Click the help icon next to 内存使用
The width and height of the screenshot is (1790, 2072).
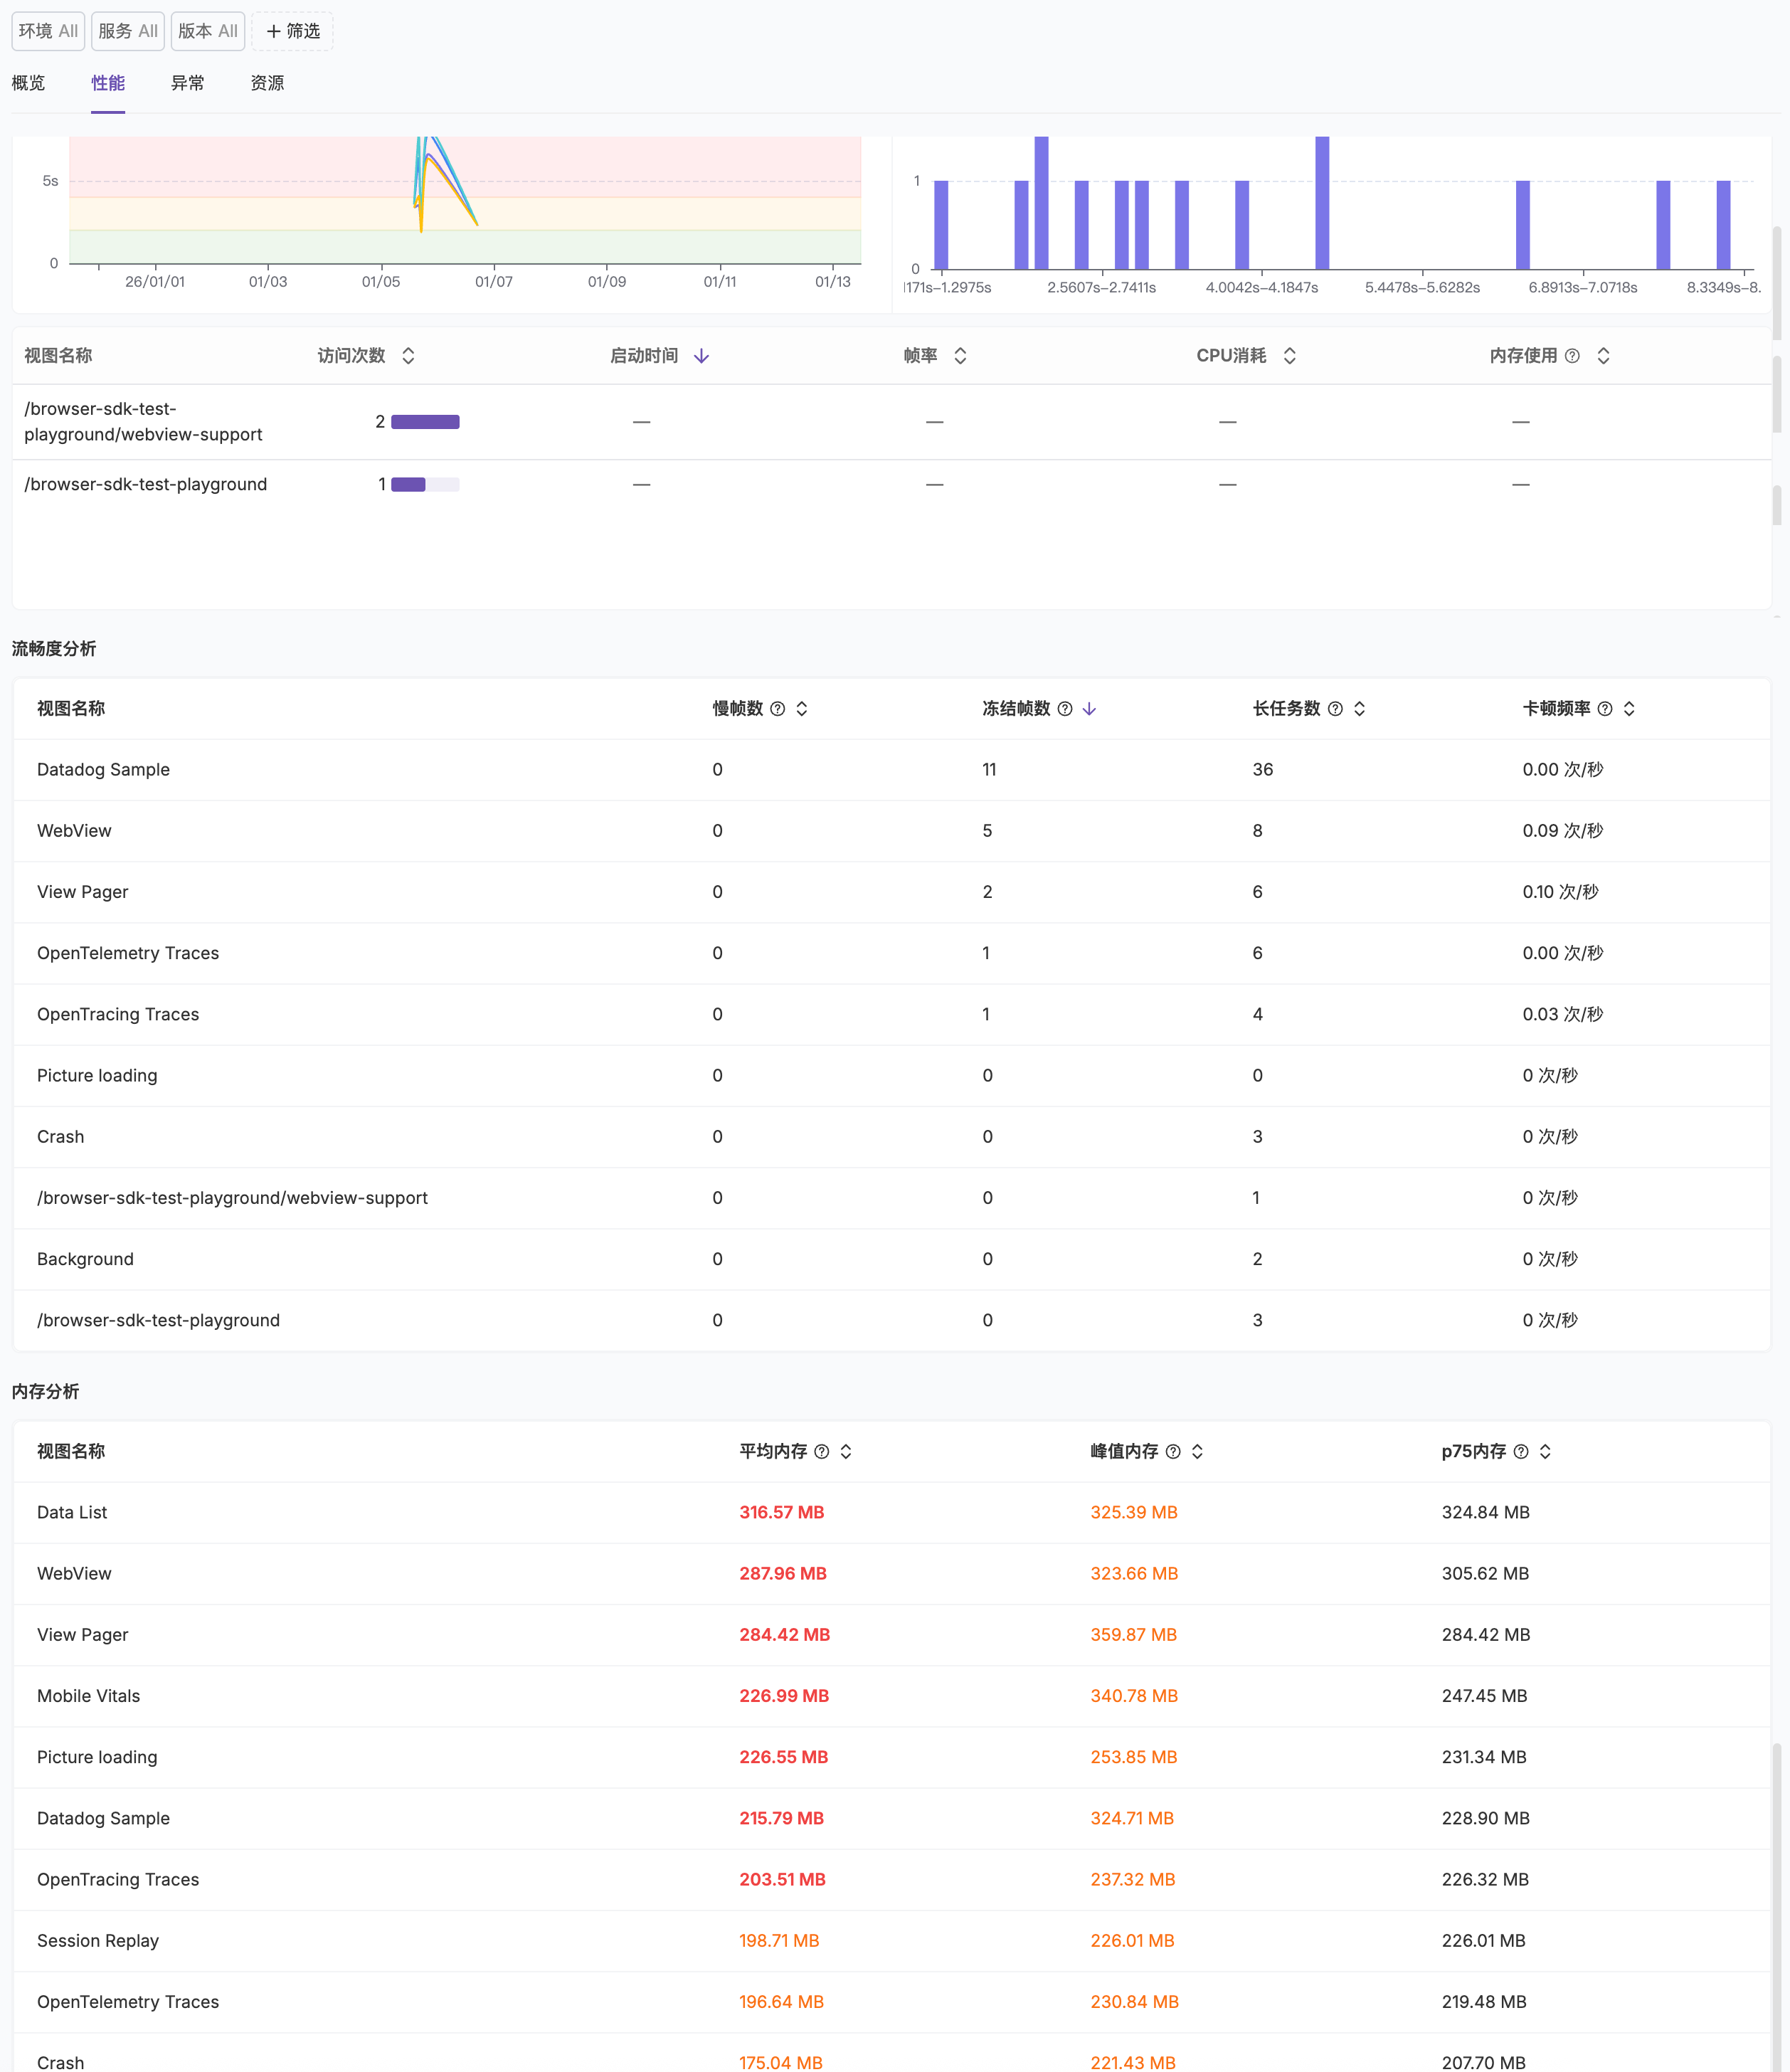click(x=1572, y=356)
